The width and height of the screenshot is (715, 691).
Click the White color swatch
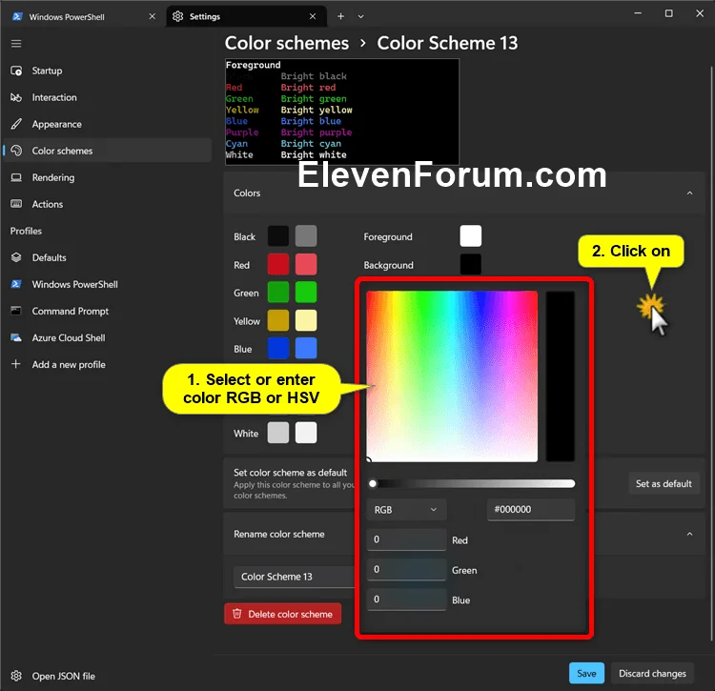tap(278, 433)
